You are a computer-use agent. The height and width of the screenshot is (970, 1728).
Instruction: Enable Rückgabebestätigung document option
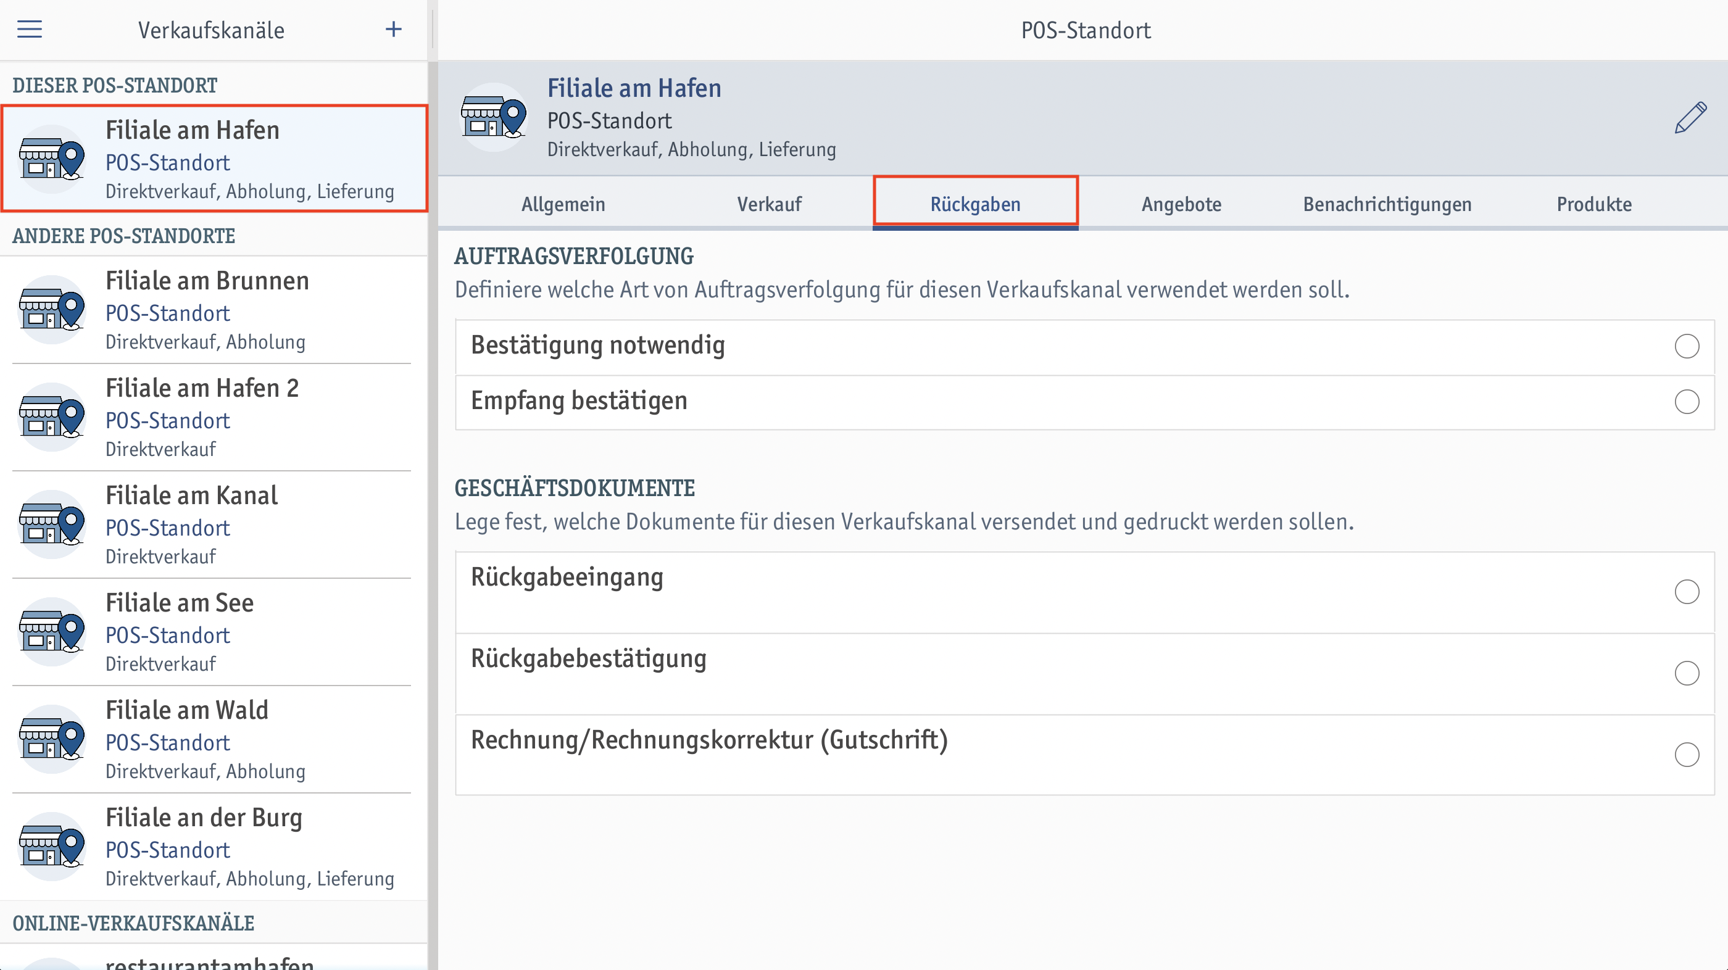(x=1687, y=673)
